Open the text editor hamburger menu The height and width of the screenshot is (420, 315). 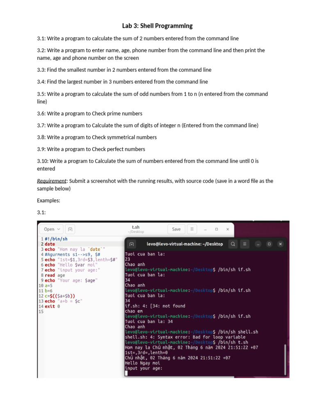192,229
